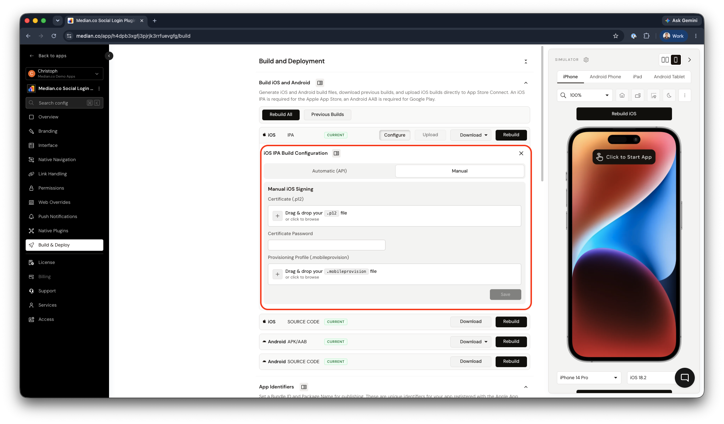
Task: Save the manual iOS signing configuration
Action: coord(505,295)
